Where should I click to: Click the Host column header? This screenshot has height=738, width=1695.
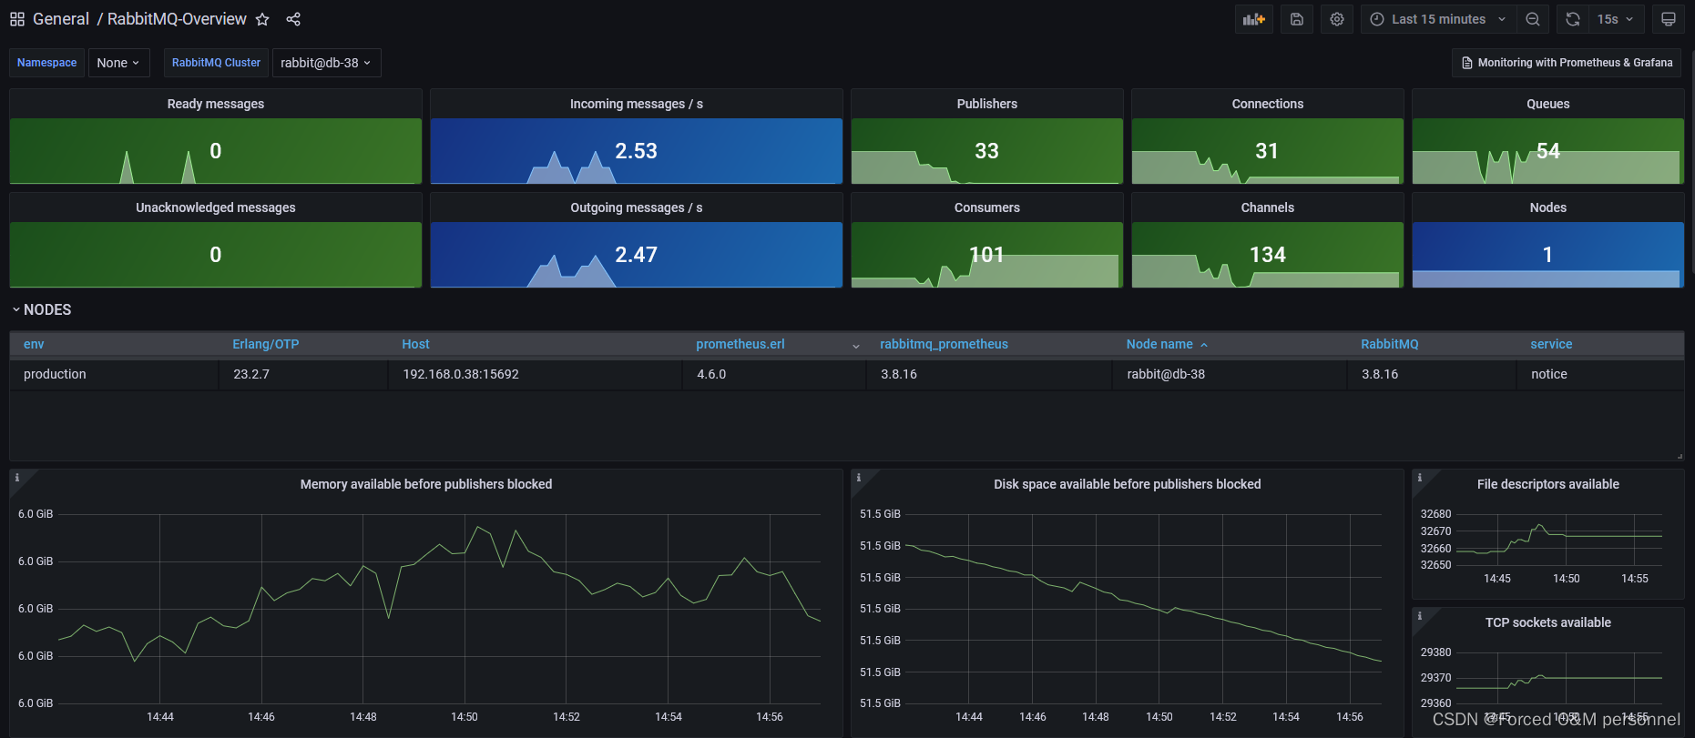point(415,344)
